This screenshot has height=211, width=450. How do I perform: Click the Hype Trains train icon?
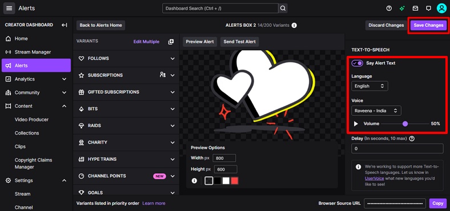pyautogui.click(x=81, y=159)
